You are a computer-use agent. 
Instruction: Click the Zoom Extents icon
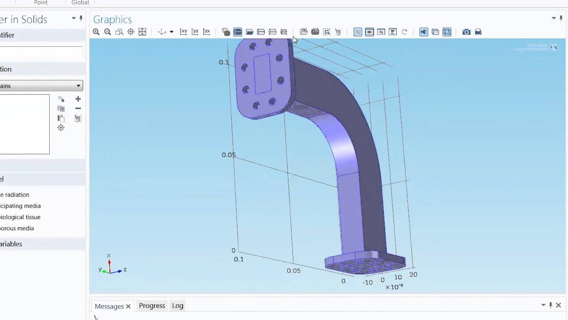tap(142, 32)
